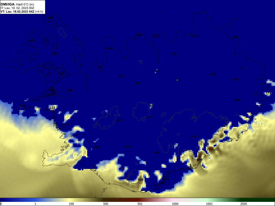Click the 'VT: Lau. 18.02.2023 04Z' line
Viewport: 275px width, 206px height.
tap(17, 12)
